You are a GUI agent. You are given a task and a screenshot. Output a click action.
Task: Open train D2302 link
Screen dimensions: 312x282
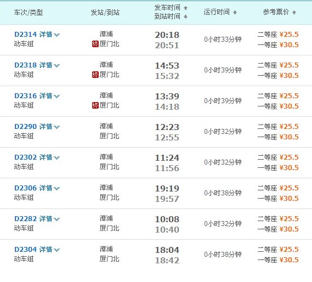25,157
